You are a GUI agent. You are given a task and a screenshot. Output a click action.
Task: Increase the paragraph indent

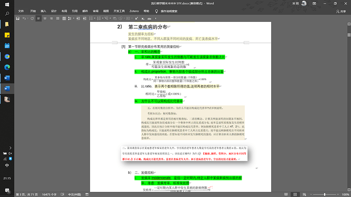[84, 19]
